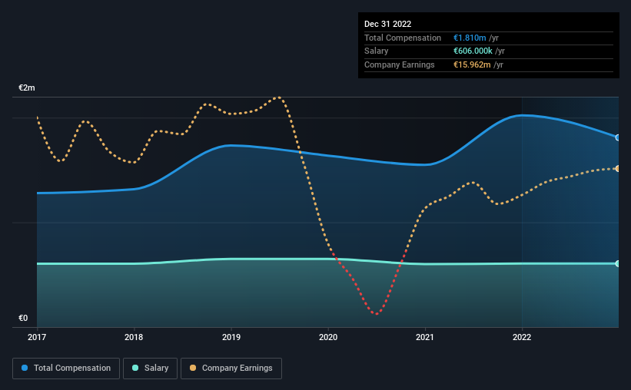The image size is (631, 390).
Task: Select the teal Salary endpoint marker
Action: pos(618,264)
